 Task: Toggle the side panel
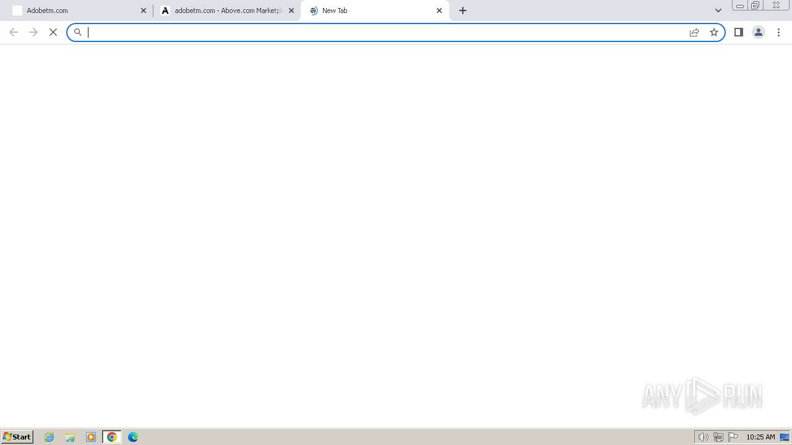pyautogui.click(x=739, y=32)
